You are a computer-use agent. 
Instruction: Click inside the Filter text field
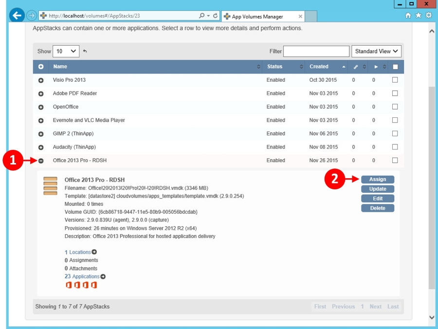pyautogui.click(x=316, y=52)
